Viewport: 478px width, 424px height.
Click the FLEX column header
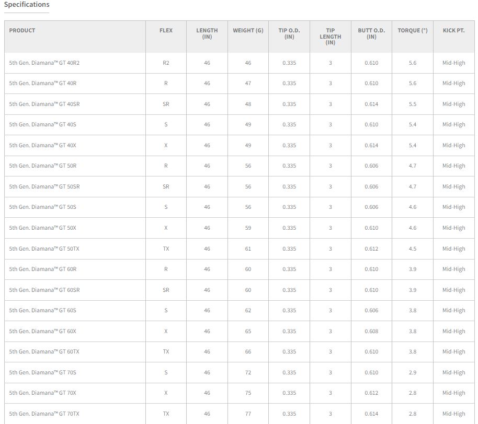166,30
